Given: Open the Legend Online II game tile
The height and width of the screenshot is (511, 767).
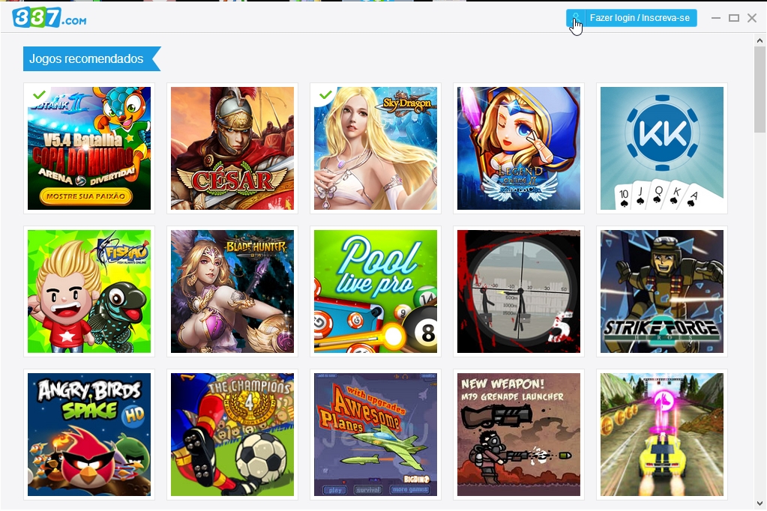Looking at the screenshot, I should (519, 148).
